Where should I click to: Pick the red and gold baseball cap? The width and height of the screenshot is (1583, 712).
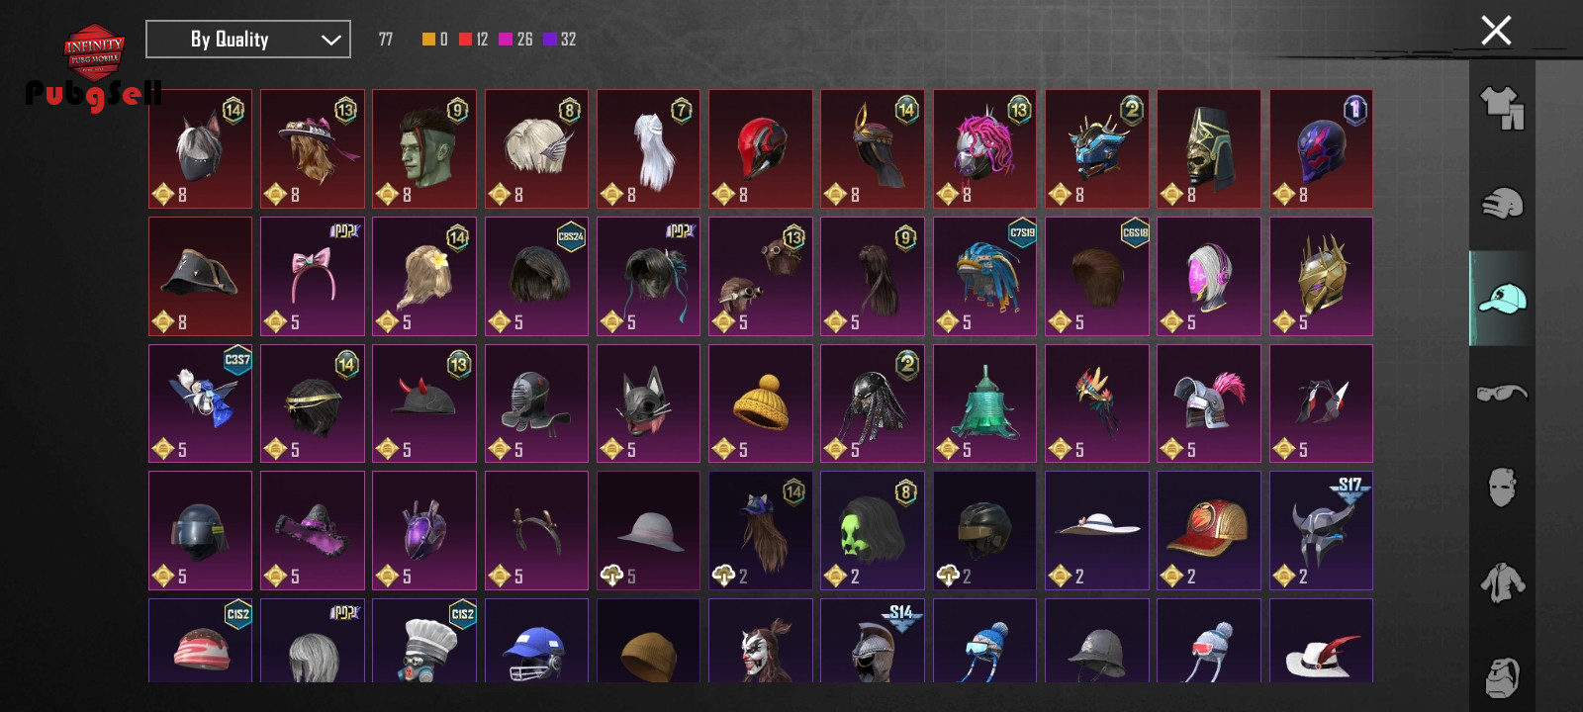(x=1209, y=531)
